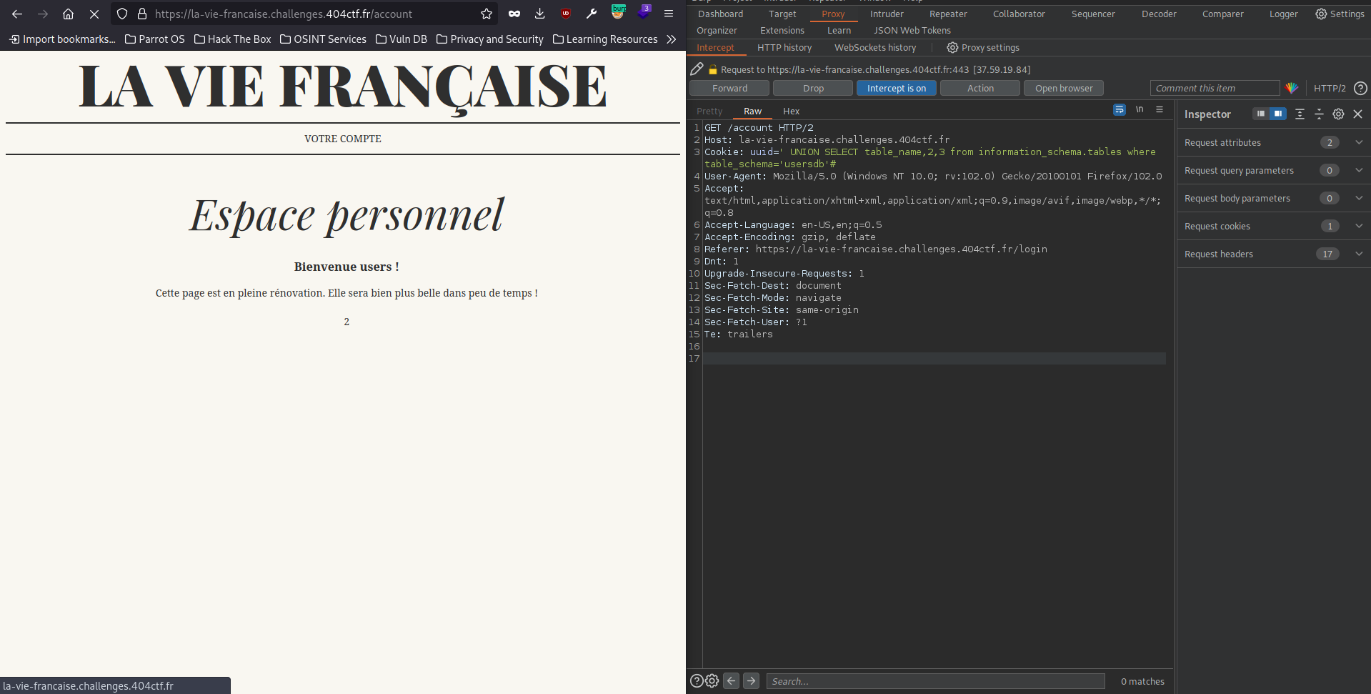Image resolution: width=1371 pixels, height=694 pixels.
Task: Open the Repeater tab
Action: point(947,14)
